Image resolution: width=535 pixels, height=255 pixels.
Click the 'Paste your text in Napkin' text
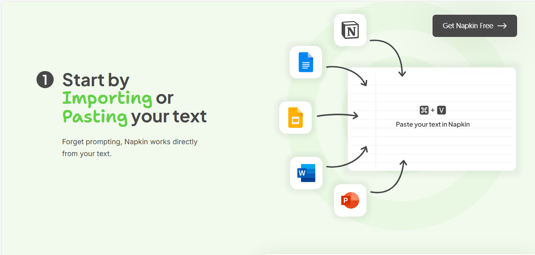tap(433, 124)
